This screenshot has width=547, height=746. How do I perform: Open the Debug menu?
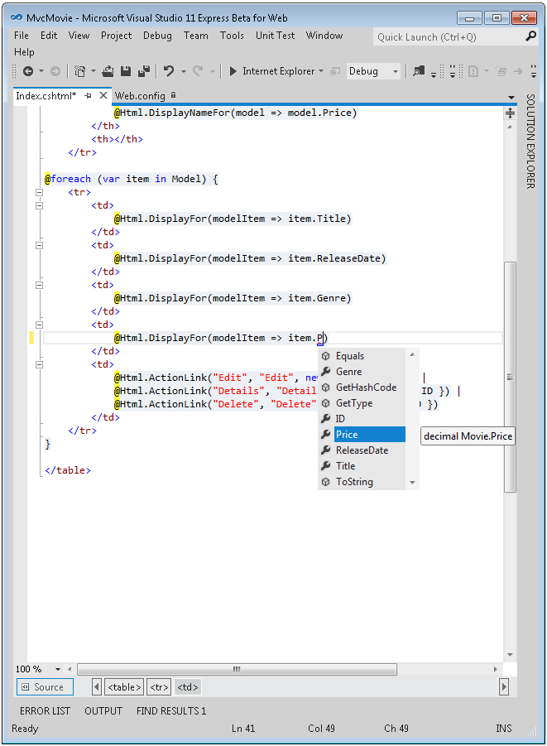pos(157,36)
